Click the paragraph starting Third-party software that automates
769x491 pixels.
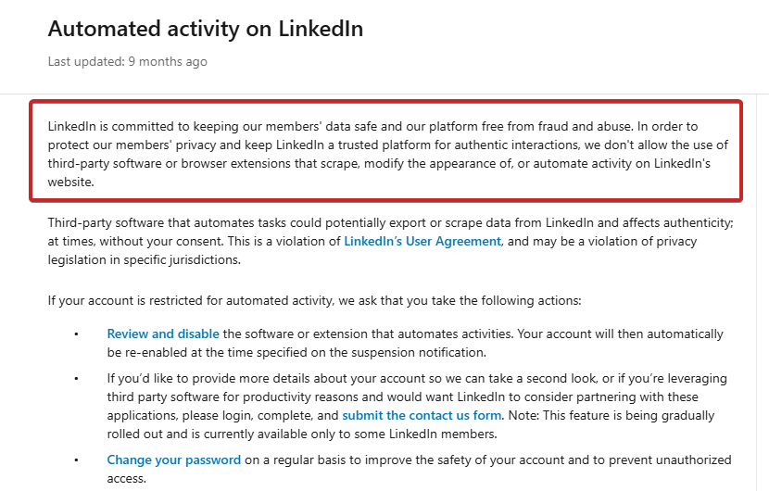tap(278, 222)
